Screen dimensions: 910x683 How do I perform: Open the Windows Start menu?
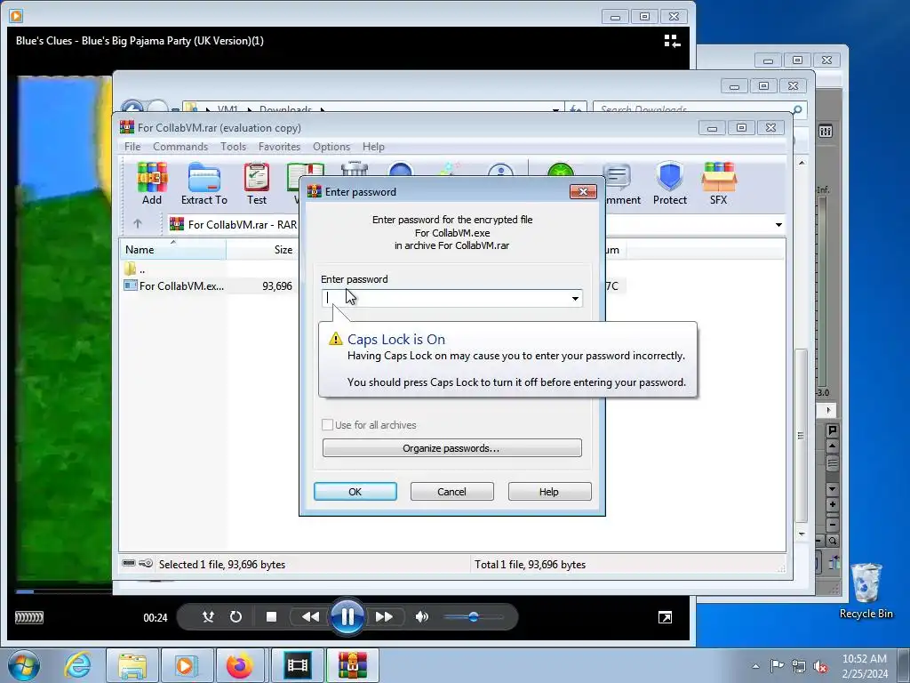click(24, 665)
